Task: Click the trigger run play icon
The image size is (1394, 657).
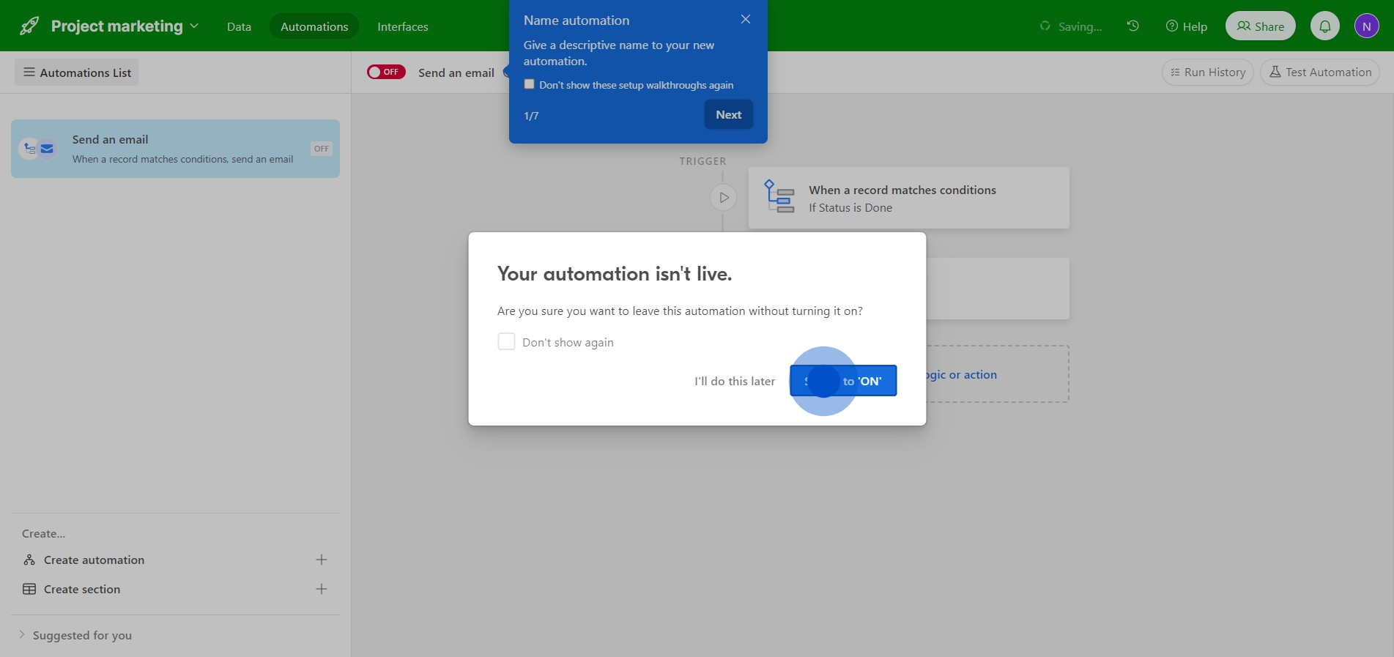Action: tap(723, 198)
